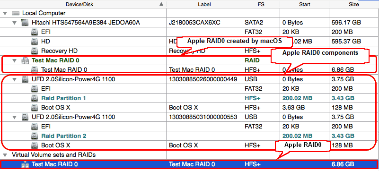Click HFS+ cell in highlighted Test Mac RAID 0 row

pos(252,164)
